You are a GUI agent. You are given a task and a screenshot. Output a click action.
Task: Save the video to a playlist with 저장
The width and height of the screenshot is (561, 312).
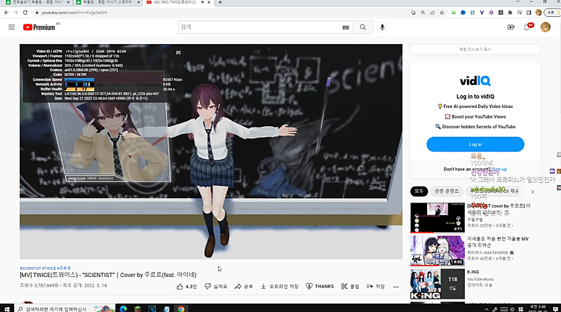tap(376, 286)
